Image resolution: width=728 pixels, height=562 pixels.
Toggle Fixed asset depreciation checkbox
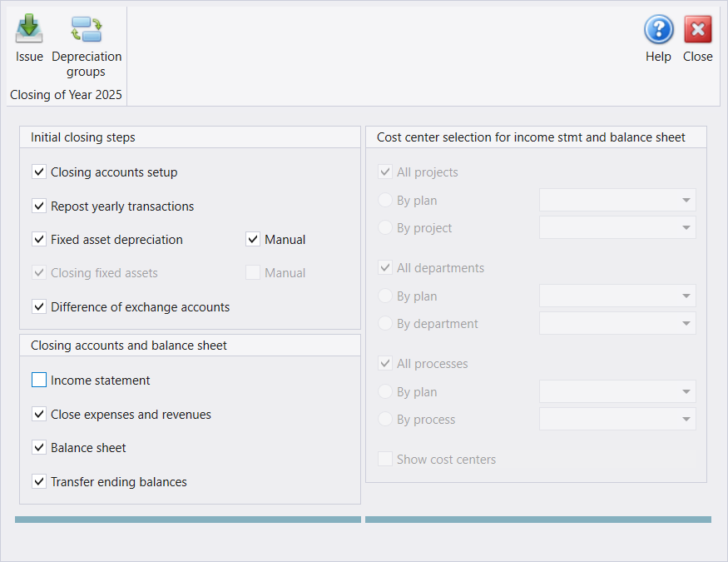39,239
